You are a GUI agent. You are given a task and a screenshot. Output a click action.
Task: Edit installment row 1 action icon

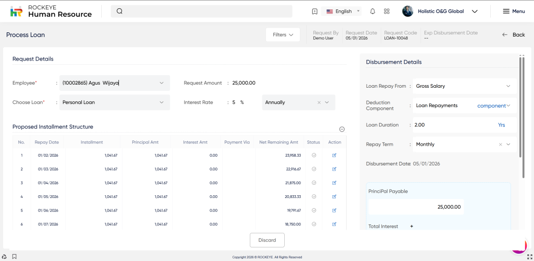(x=334, y=155)
